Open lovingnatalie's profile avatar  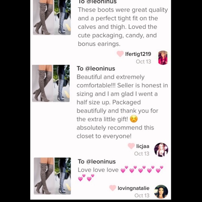coord(161,192)
